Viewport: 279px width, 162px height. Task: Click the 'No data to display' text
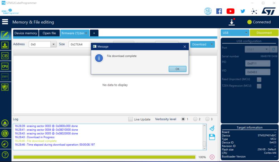(x=115, y=85)
